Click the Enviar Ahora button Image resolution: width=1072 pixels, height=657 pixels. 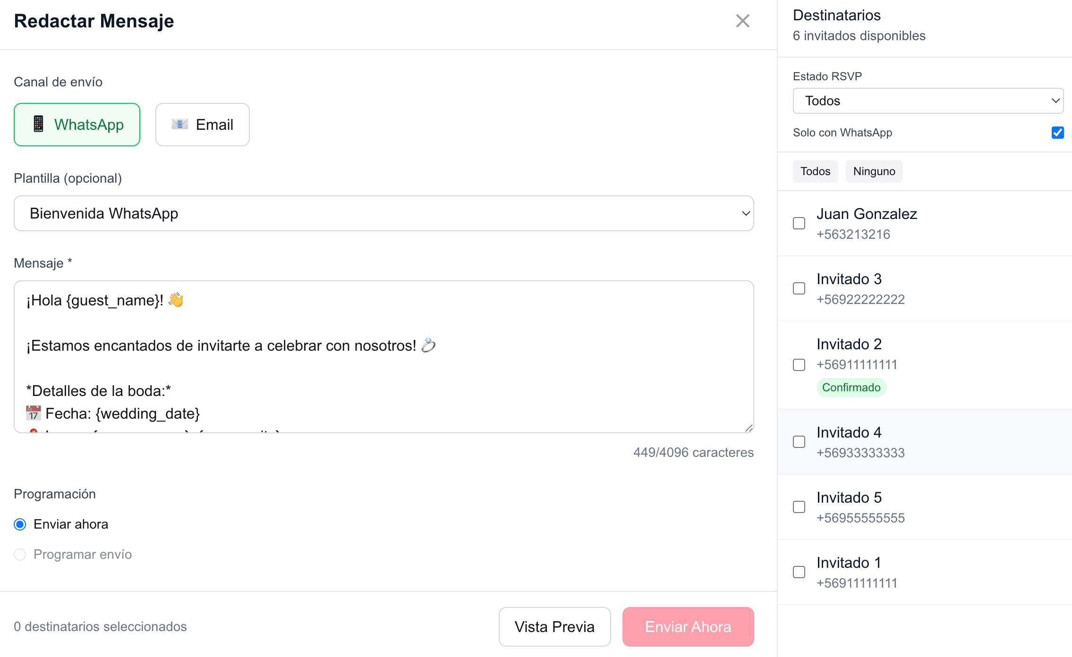688,627
